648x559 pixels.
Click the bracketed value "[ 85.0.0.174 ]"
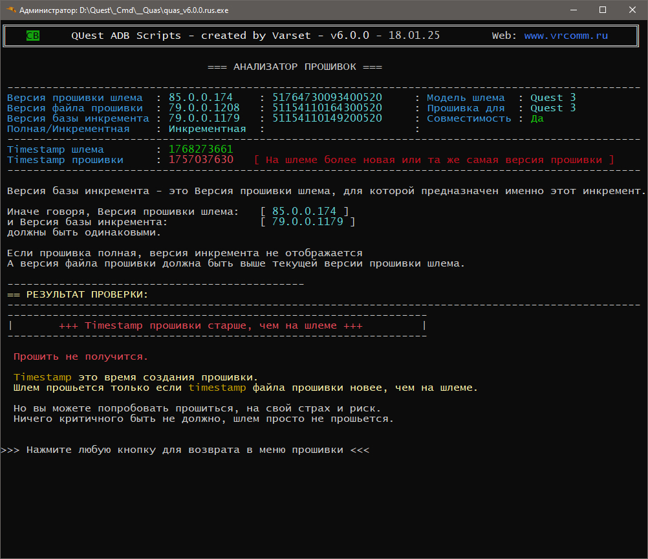pyautogui.click(x=304, y=212)
